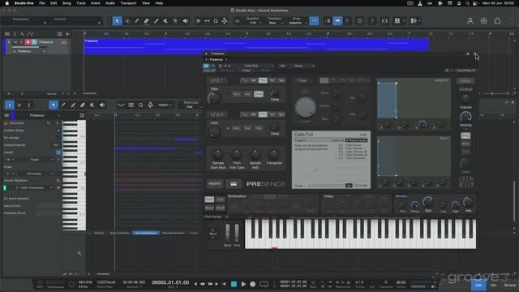Open the Timebase dropdown
The image size is (519, 292).
click(275, 23)
